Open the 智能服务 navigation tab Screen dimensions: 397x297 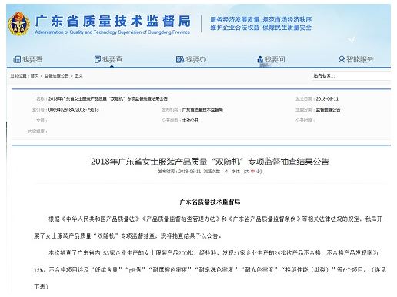tap(355, 59)
